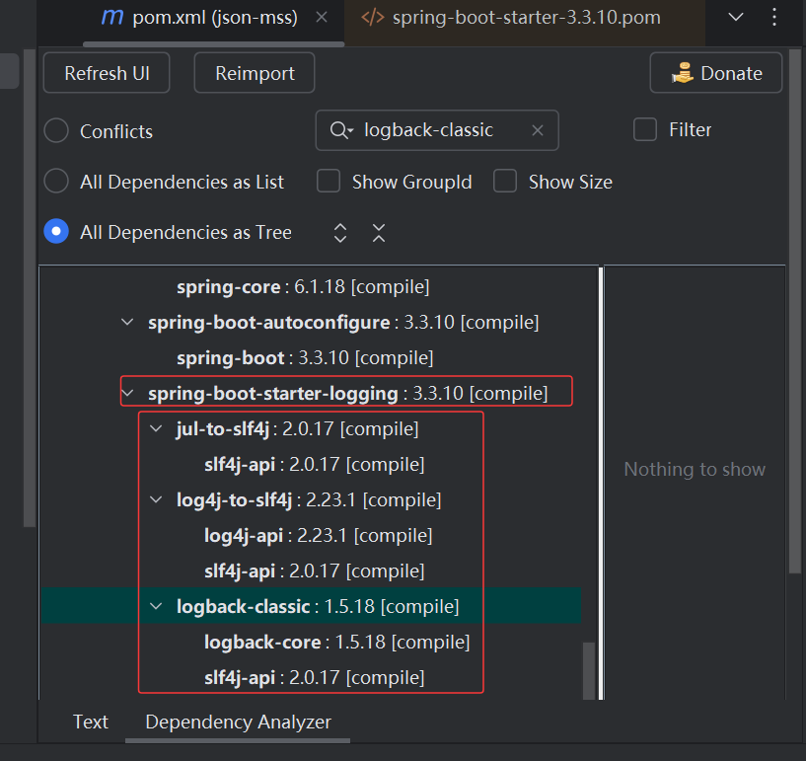Switch to the Text tab
806x761 pixels.
coord(90,722)
